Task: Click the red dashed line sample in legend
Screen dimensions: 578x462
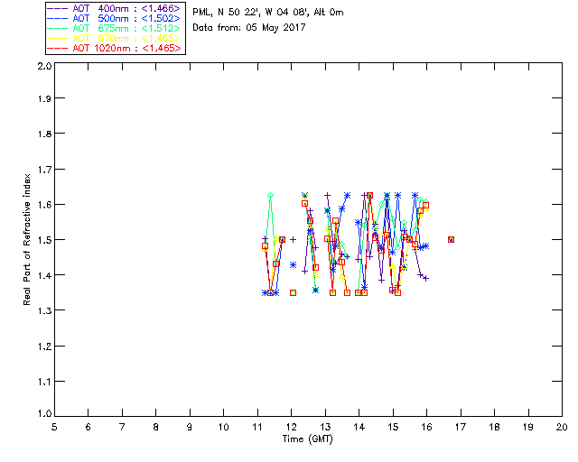Action: click(58, 48)
